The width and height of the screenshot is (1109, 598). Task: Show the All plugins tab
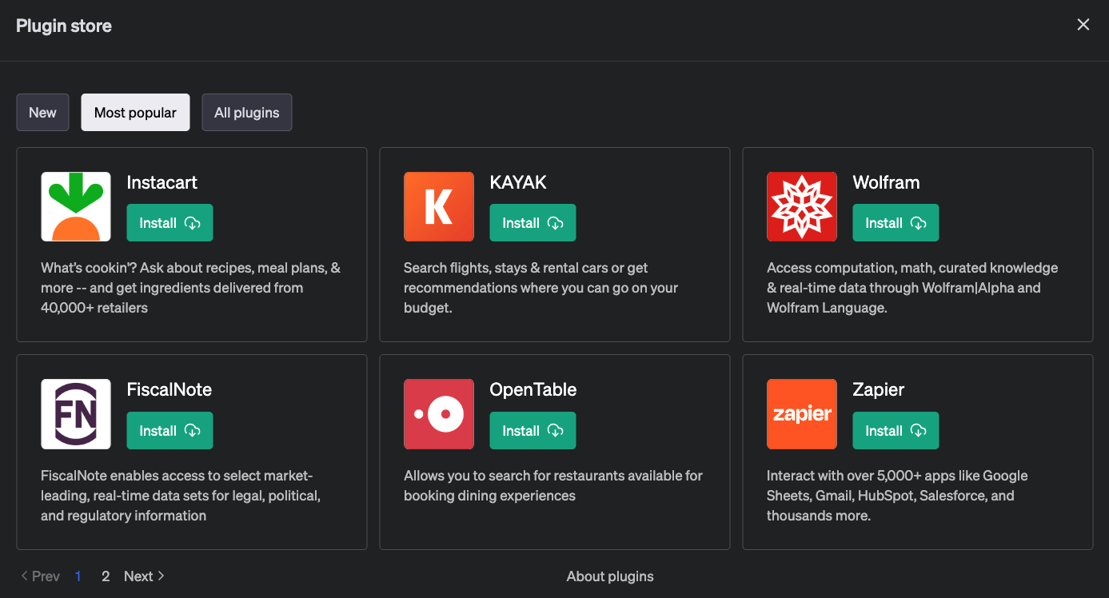click(x=246, y=113)
